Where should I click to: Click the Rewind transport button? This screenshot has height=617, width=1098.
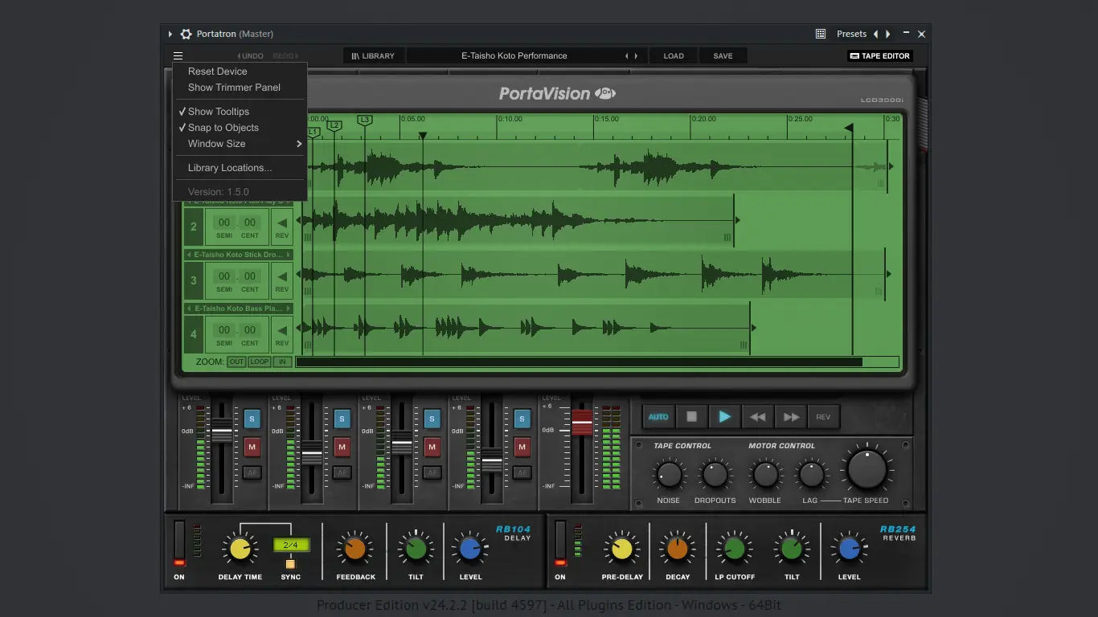click(x=757, y=417)
